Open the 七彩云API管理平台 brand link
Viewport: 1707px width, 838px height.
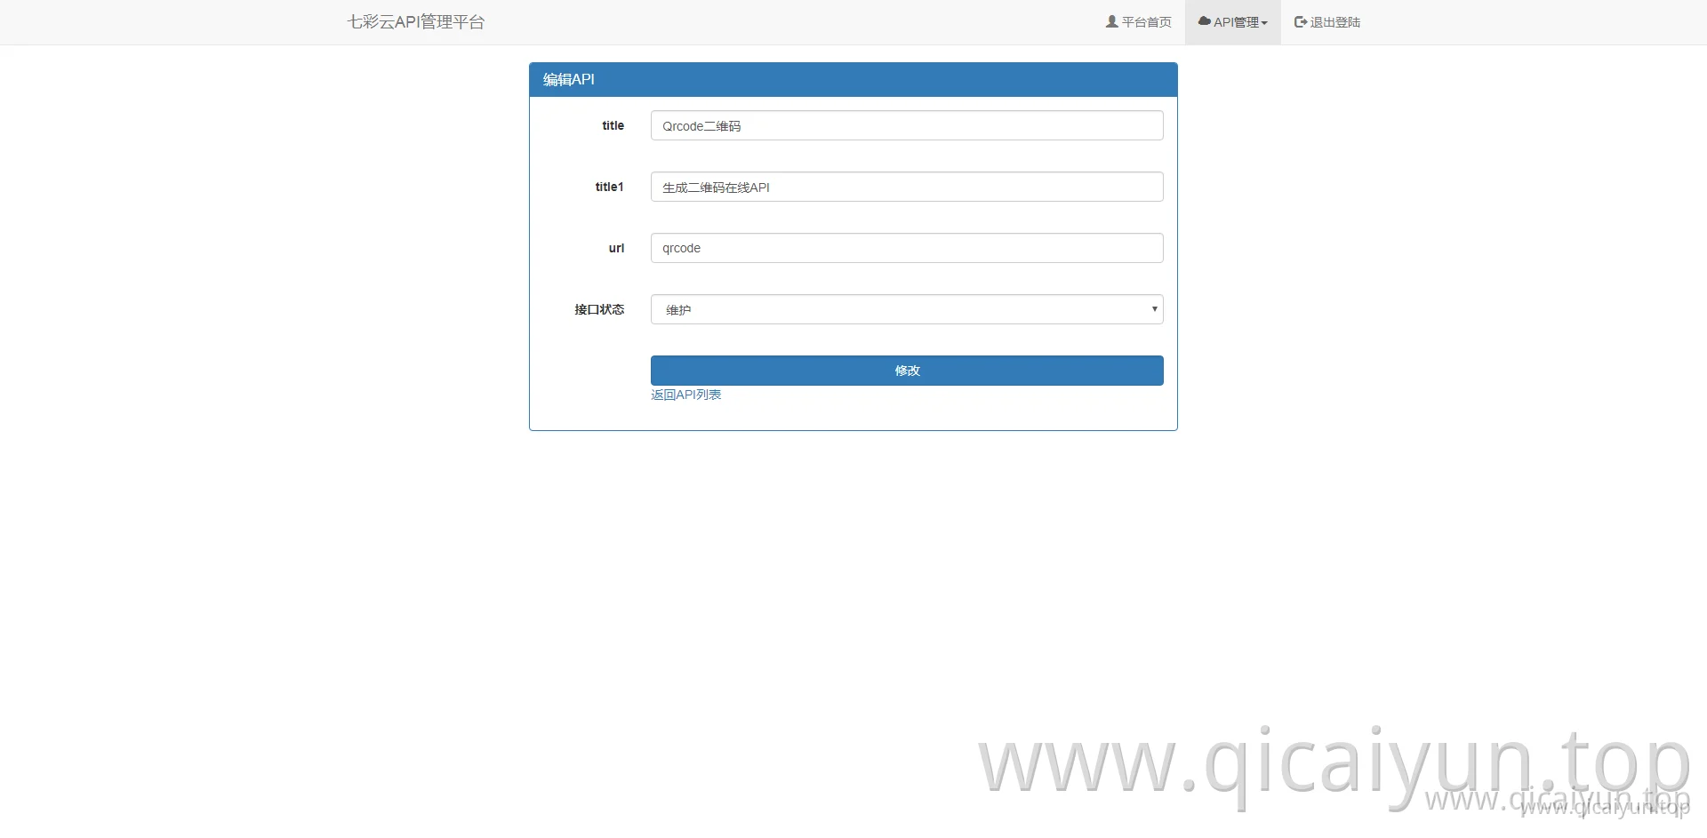(416, 22)
